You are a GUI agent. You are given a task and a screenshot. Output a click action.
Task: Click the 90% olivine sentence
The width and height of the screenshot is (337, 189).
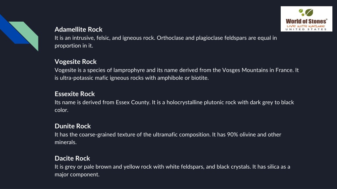tap(246, 135)
